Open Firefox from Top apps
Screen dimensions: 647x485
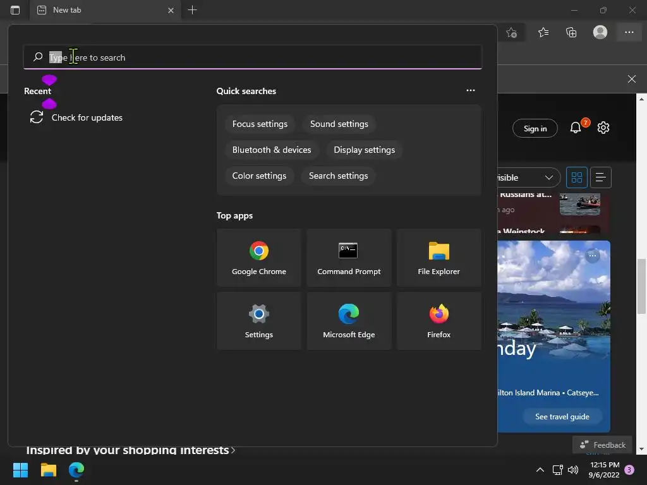[x=438, y=321]
